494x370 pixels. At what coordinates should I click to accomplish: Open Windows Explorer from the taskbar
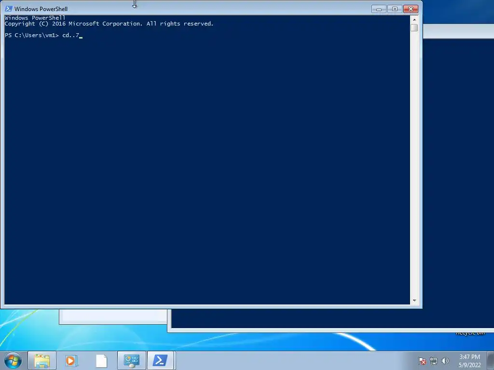point(42,360)
